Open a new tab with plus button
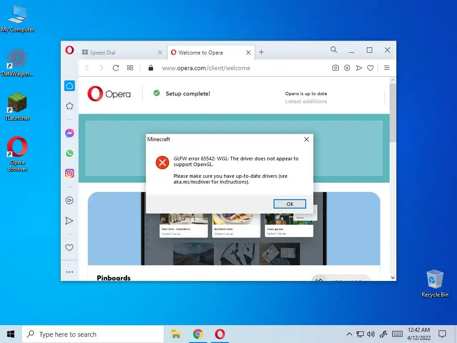The height and width of the screenshot is (343, 457). (x=262, y=52)
